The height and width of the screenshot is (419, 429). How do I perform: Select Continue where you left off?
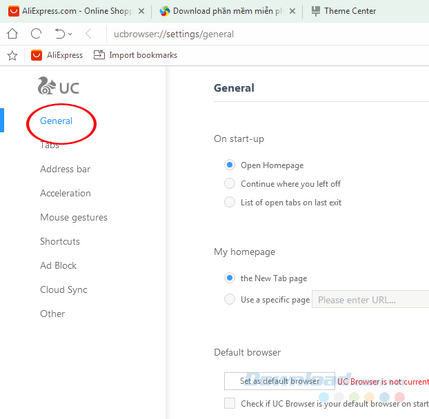[x=230, y=184]
